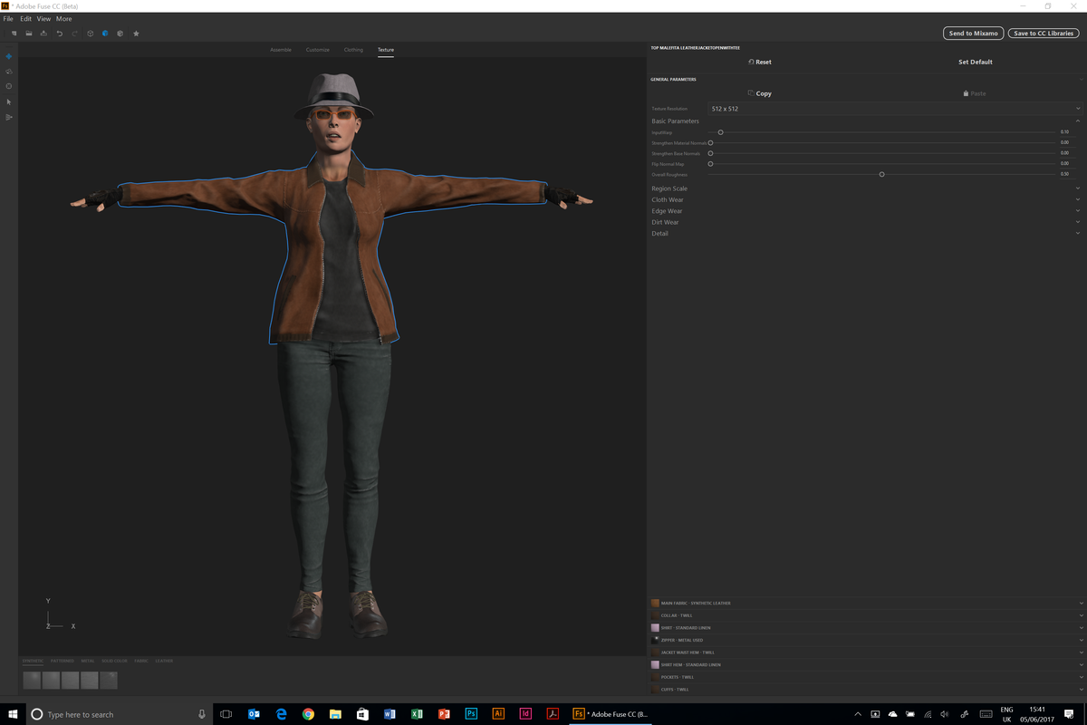Screen dimensions: 1087x725
Task: Open the Edit menu
Action: (25, 18)
